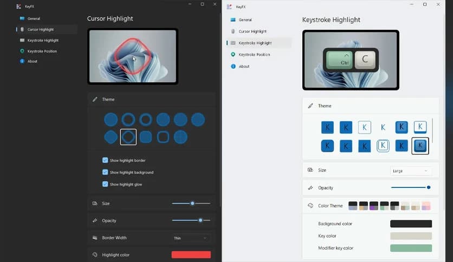Image resolution: width=453 pixels, height=262 pixels.
Task: Click the General icon in dark sidebar
Action: coord(22,18)
